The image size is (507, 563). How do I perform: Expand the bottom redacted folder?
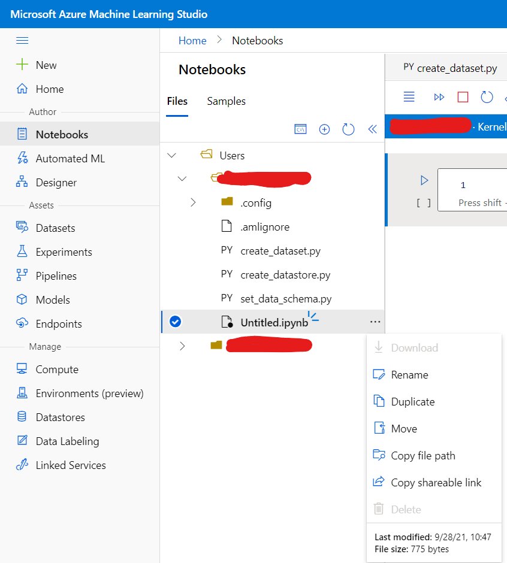coord(182,346)
